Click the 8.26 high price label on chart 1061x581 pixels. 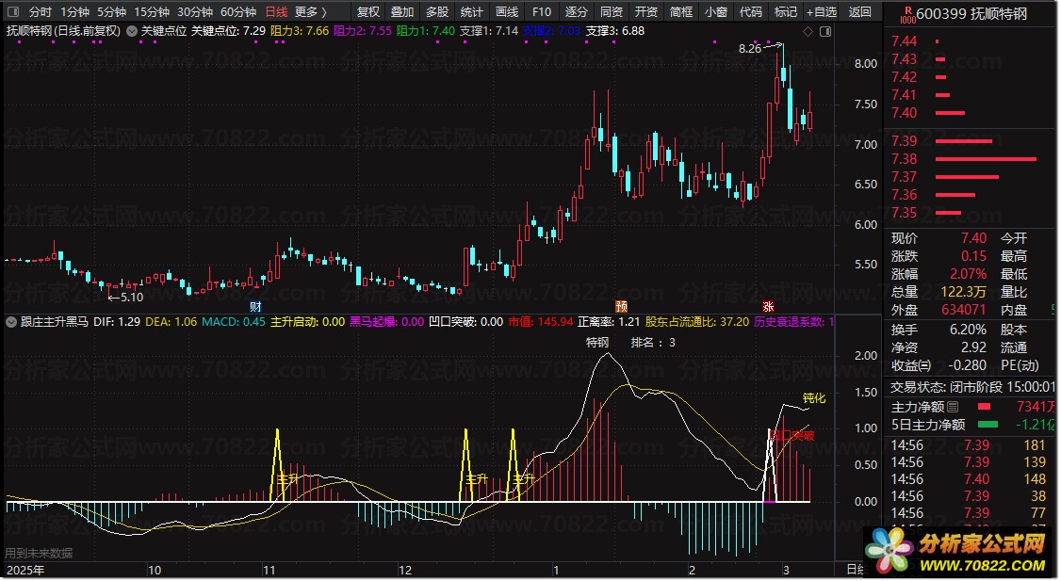(x=750, y=48)
